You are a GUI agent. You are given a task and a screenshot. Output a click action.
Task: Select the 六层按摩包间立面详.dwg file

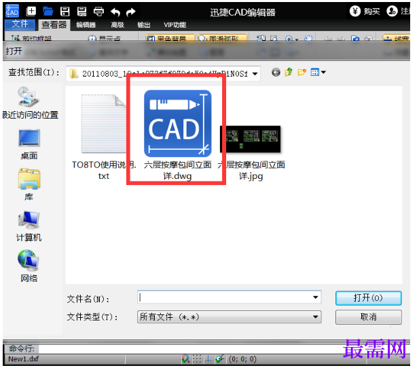[x=177, y=136]
